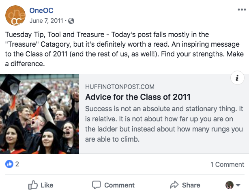Click the globe public privacy icon

tap(71, 20)
